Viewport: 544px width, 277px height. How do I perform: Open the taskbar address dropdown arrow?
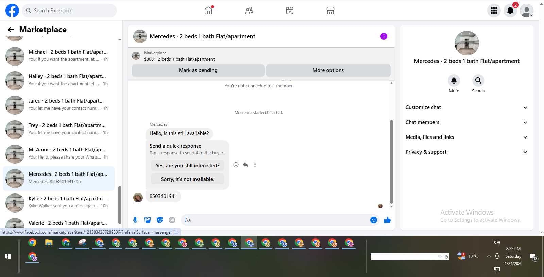(x=440, y=257)
